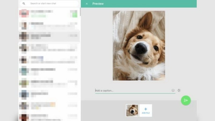Viewport: 215px width, 121px height.
Task: Select the dog photo thumbnail
Action: pyautogui.click(x=132, y=111)
